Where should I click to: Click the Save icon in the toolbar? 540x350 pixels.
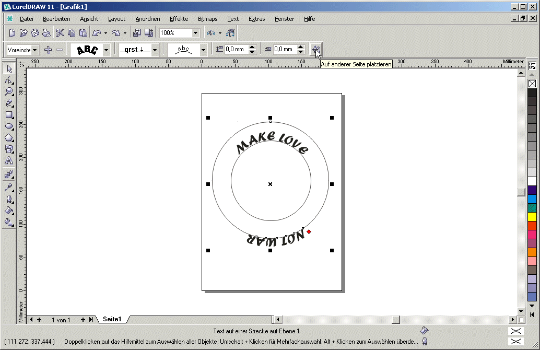click(x=35, y=33)
